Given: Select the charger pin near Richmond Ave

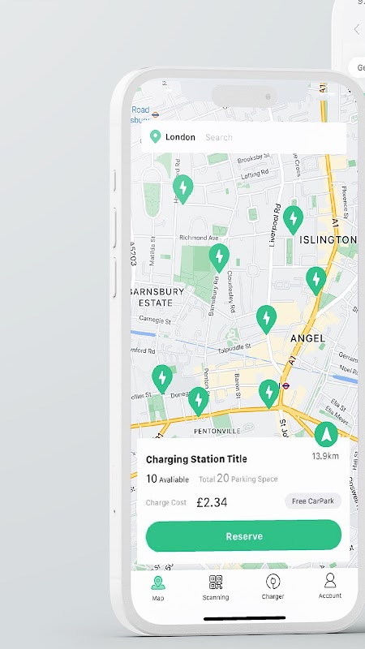Looking at the screenshot, I should (x=219, y=258).
